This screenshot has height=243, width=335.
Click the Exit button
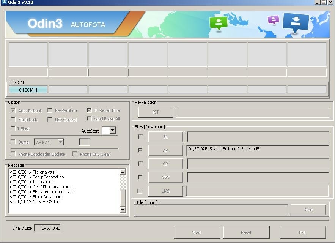302,232
